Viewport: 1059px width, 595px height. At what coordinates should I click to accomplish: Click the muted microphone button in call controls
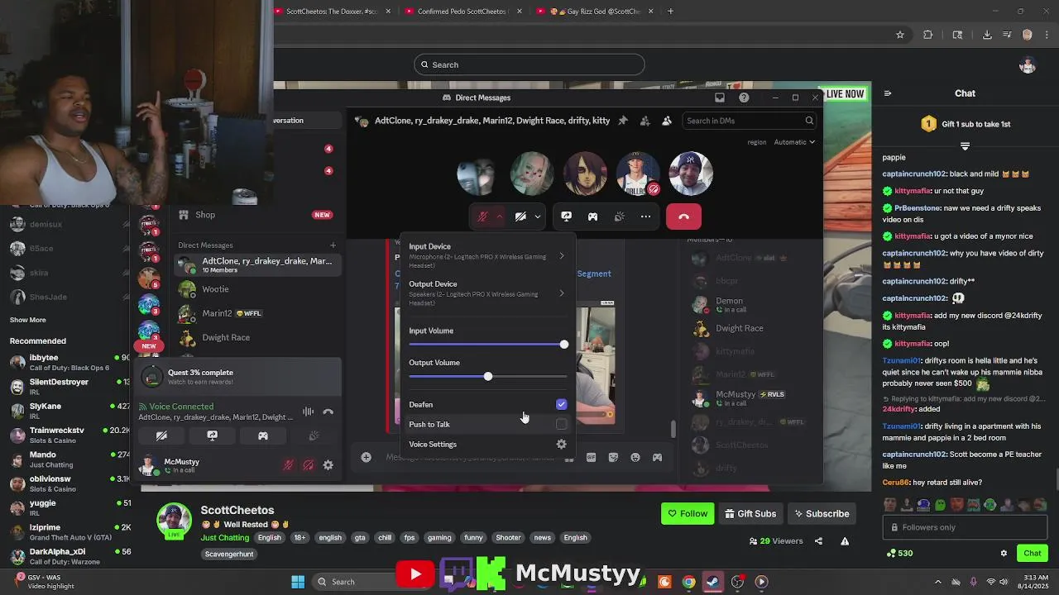click(482, 217)
